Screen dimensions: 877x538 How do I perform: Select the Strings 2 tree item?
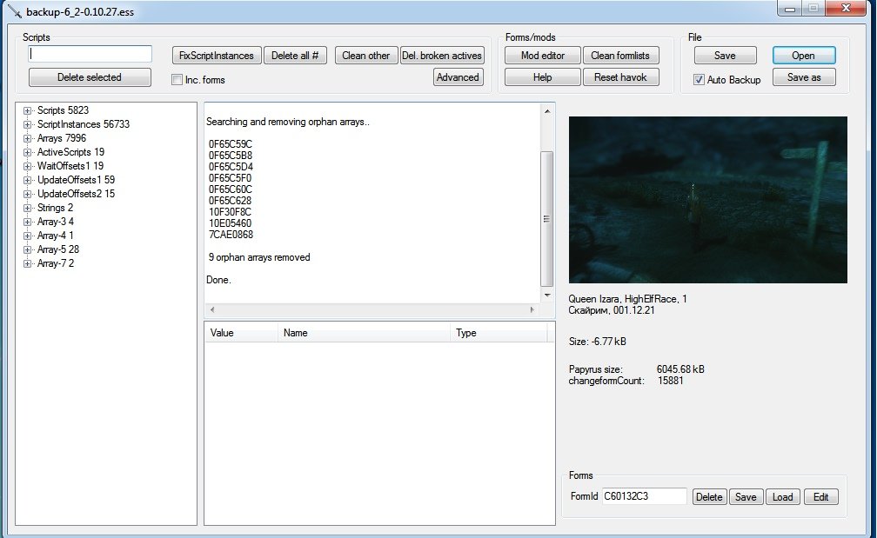tap(55, 208)
